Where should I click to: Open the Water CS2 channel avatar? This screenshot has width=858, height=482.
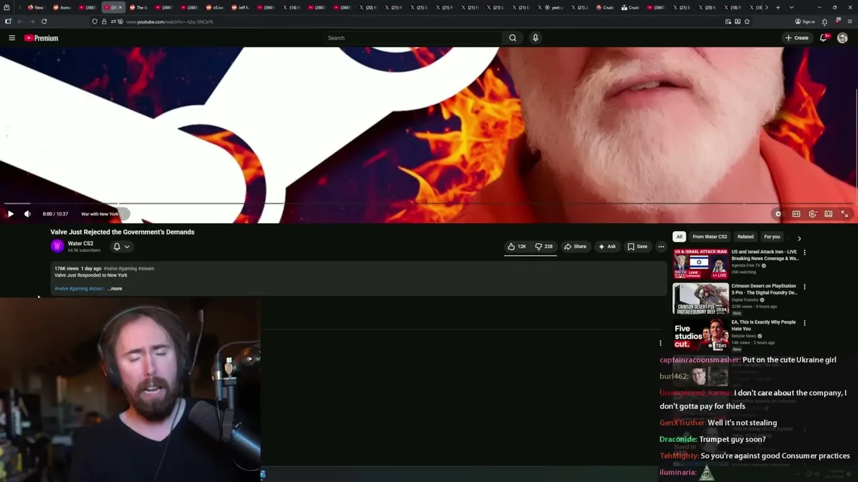(58, 246)
